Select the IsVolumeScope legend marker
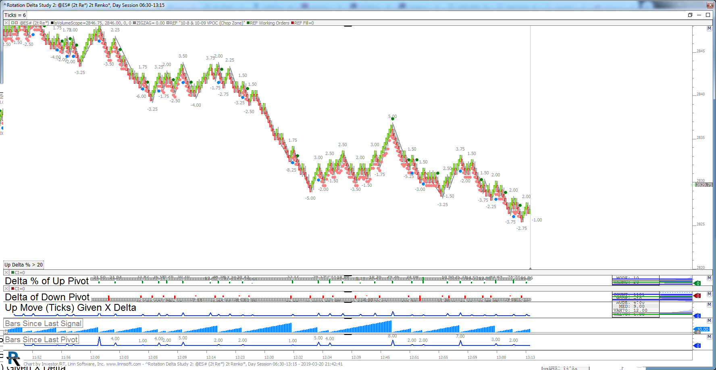This screenshot has height=370, width=716. (x=52, y=23)
